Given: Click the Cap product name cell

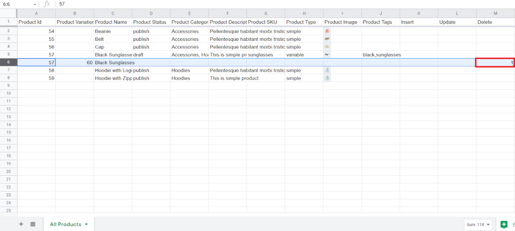Looking at the screenshot, I should [x=113, y=47].
